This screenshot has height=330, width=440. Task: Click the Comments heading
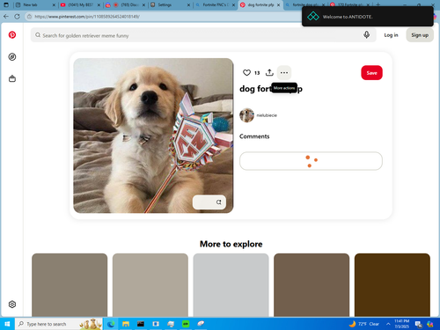(254, 136)
